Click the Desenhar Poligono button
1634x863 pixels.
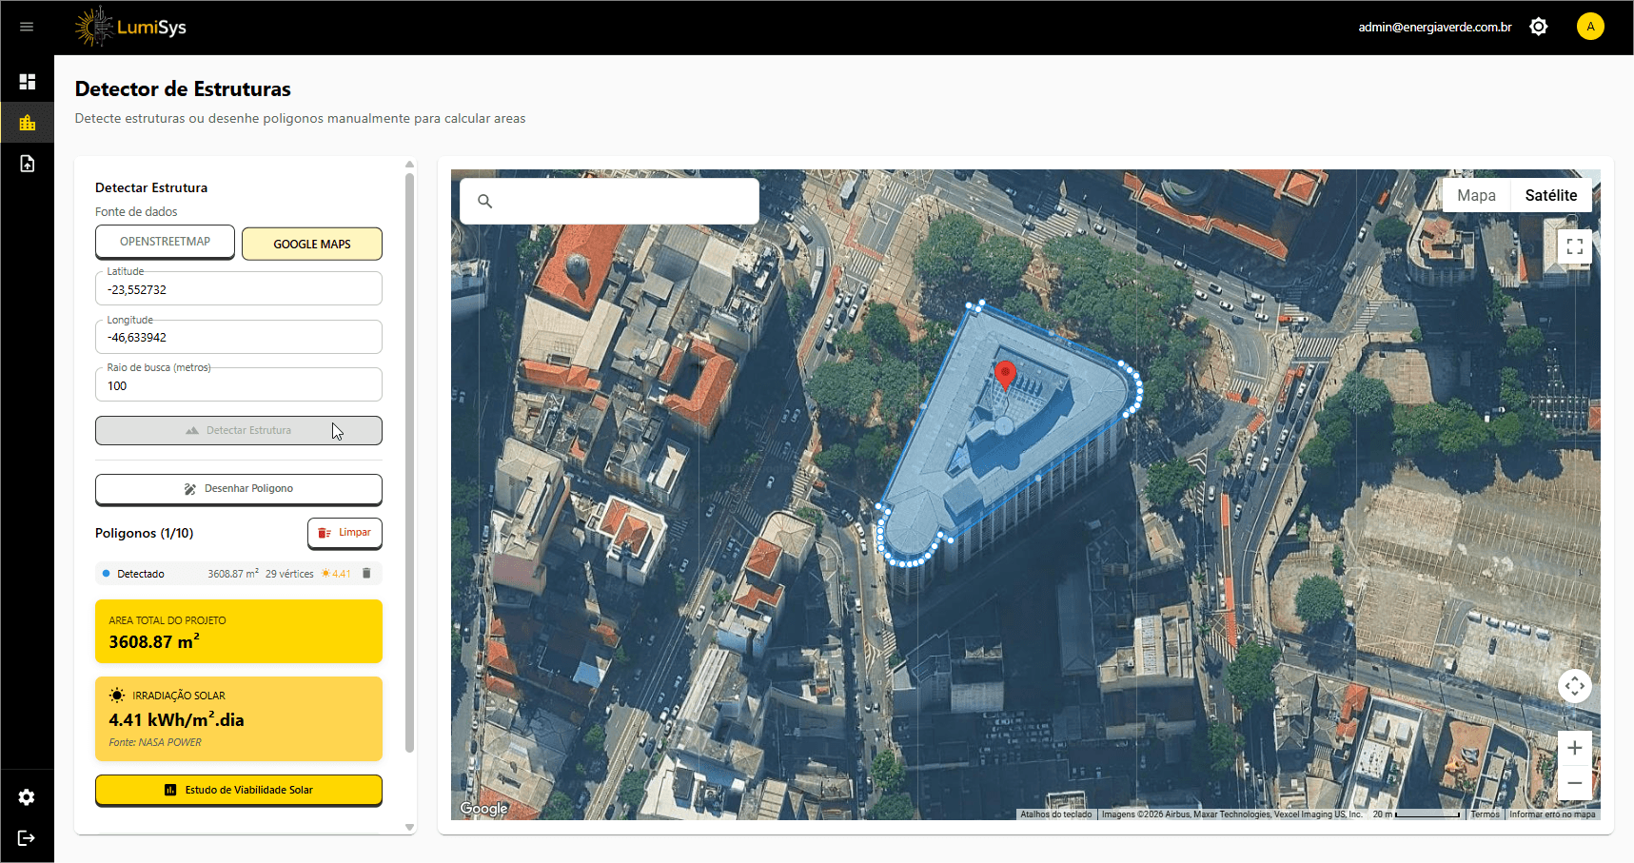coord(239,489)
